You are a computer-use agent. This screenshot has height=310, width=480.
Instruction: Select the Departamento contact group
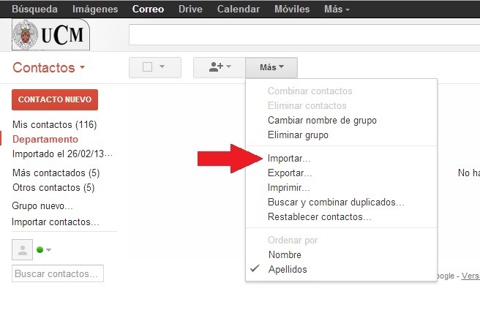45,139
